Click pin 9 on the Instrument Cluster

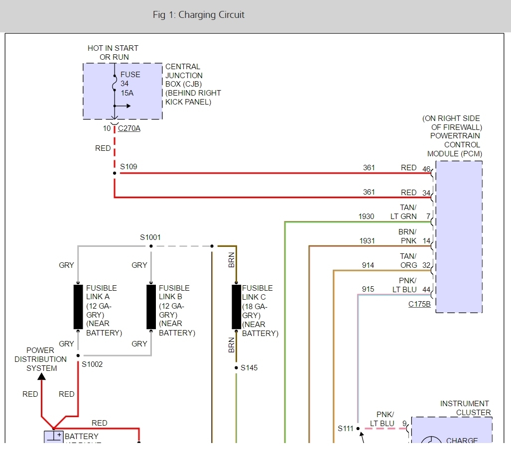404,423
